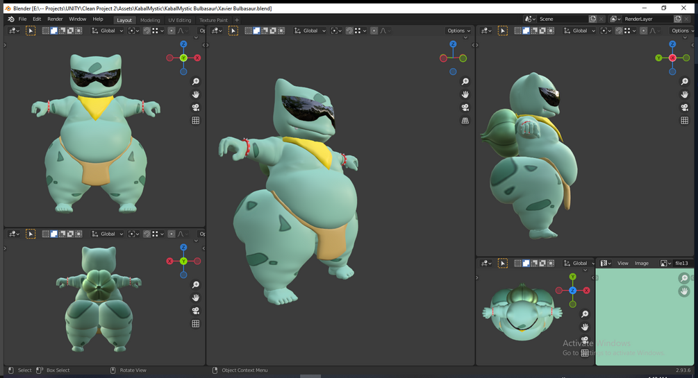Open the Help menu

(x=98, y=19)
